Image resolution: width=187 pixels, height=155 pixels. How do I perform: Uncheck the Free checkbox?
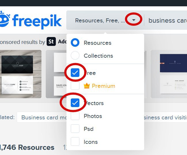[x=75, y=73]
